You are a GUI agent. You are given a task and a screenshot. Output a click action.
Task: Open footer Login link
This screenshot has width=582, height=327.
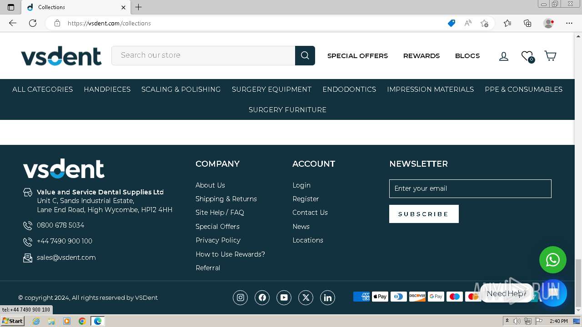[x=301, y=185]
